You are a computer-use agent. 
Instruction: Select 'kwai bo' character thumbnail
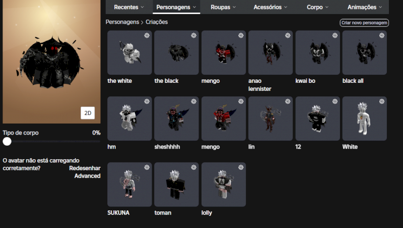pyautogui.click(x=318, y=53)
